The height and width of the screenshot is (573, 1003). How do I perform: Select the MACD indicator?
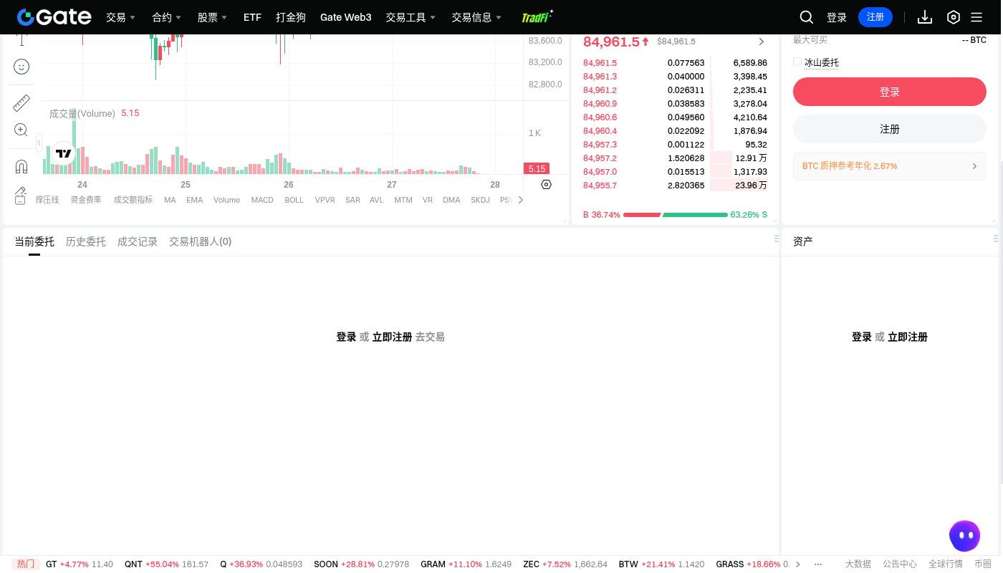(x=262, y=200)
